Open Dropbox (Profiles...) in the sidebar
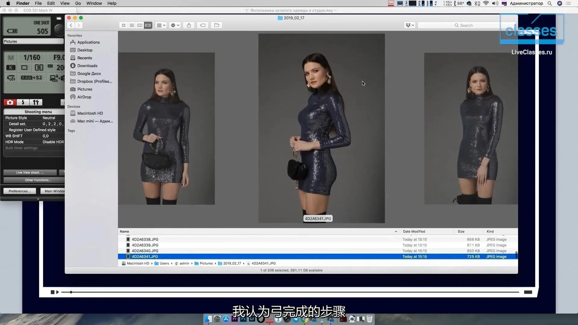 point(95,82)
